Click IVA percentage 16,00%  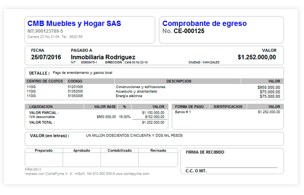pos(124,117)
